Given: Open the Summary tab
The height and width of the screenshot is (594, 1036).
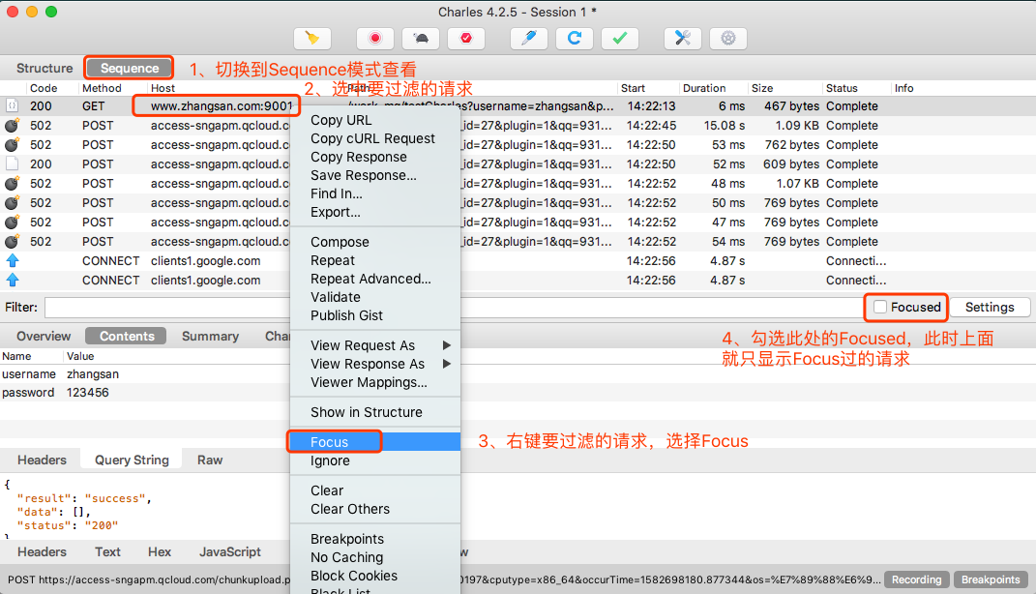Looking at the screenshot, I should click(x=210, y=336).
